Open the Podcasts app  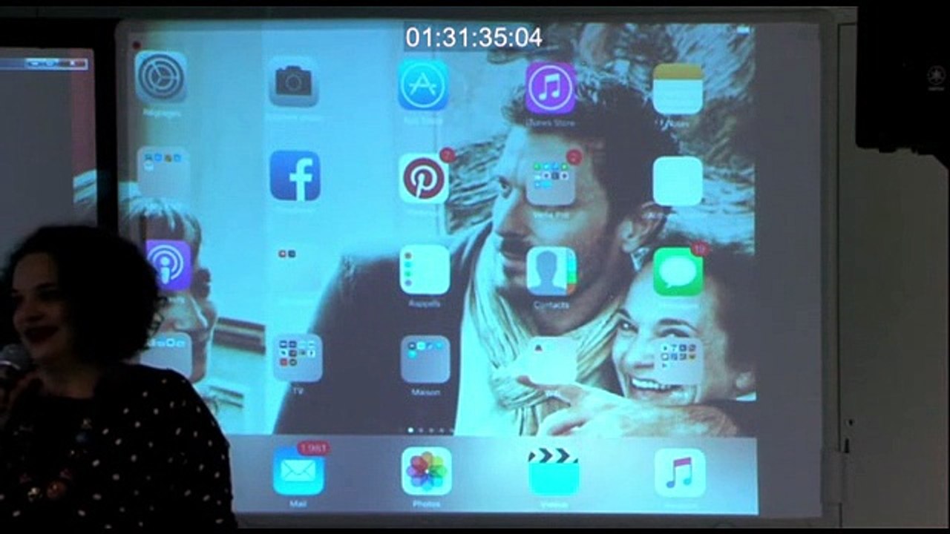click(169, 265)
